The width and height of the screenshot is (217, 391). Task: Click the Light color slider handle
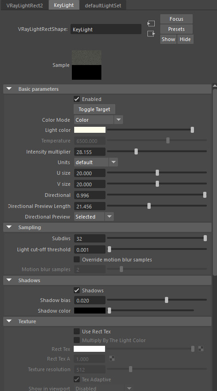tap(192, 130)
